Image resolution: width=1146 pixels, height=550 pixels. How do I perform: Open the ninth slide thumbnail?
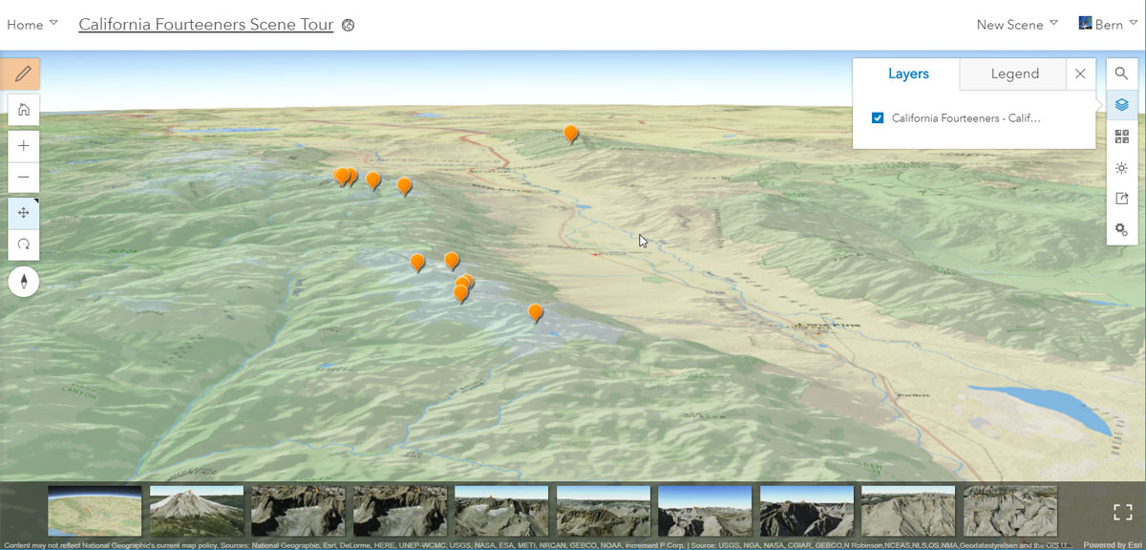tap(908, 511)
